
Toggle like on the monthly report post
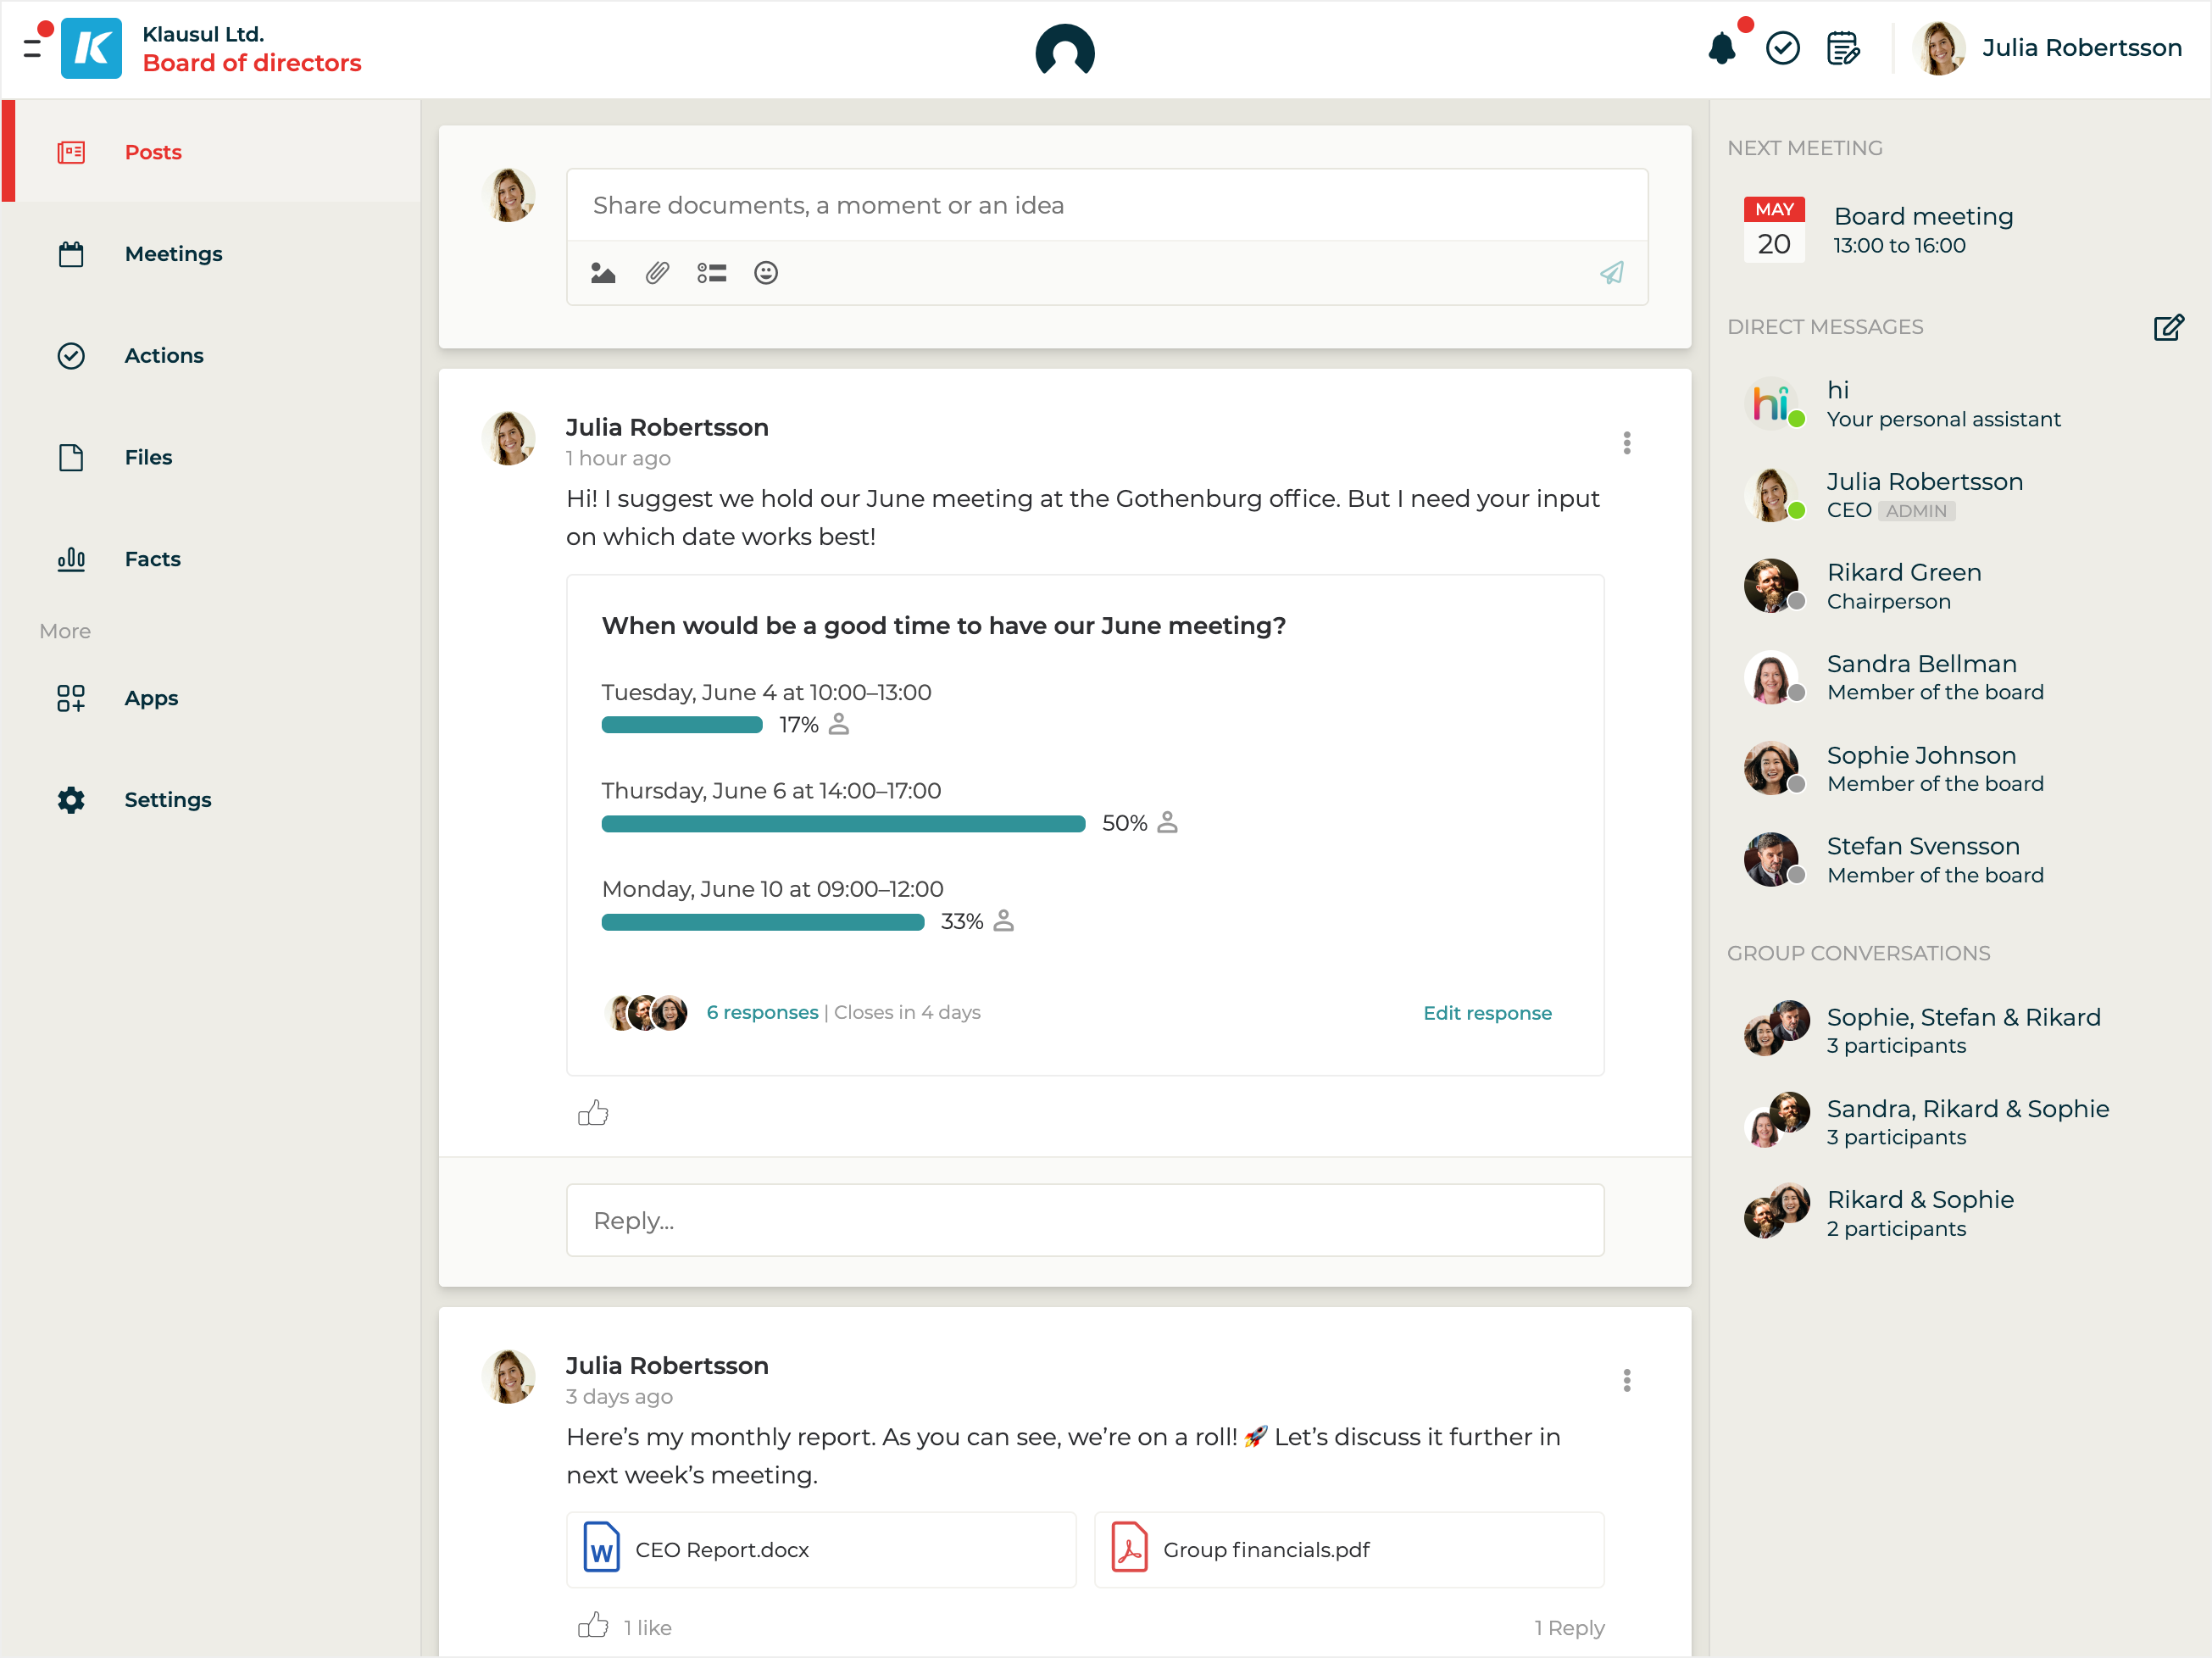pyautogui.click(x=593, y=1626)
